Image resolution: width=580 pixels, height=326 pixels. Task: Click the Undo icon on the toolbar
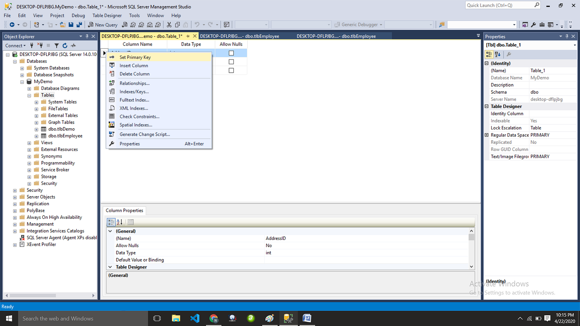[x=197, y=24]
